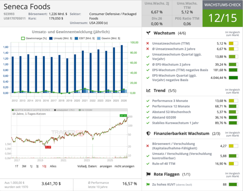Click Universum value USA 2000 (v)

coord(99,23)
